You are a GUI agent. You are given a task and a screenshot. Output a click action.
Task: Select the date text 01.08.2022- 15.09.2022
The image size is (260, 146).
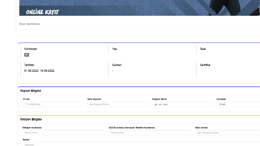point(39,71)
